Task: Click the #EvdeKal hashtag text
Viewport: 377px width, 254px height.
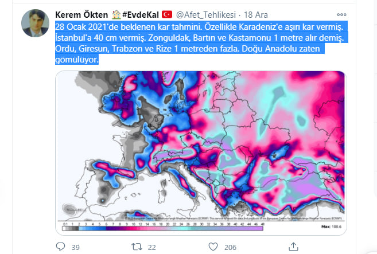Action: 141,15
